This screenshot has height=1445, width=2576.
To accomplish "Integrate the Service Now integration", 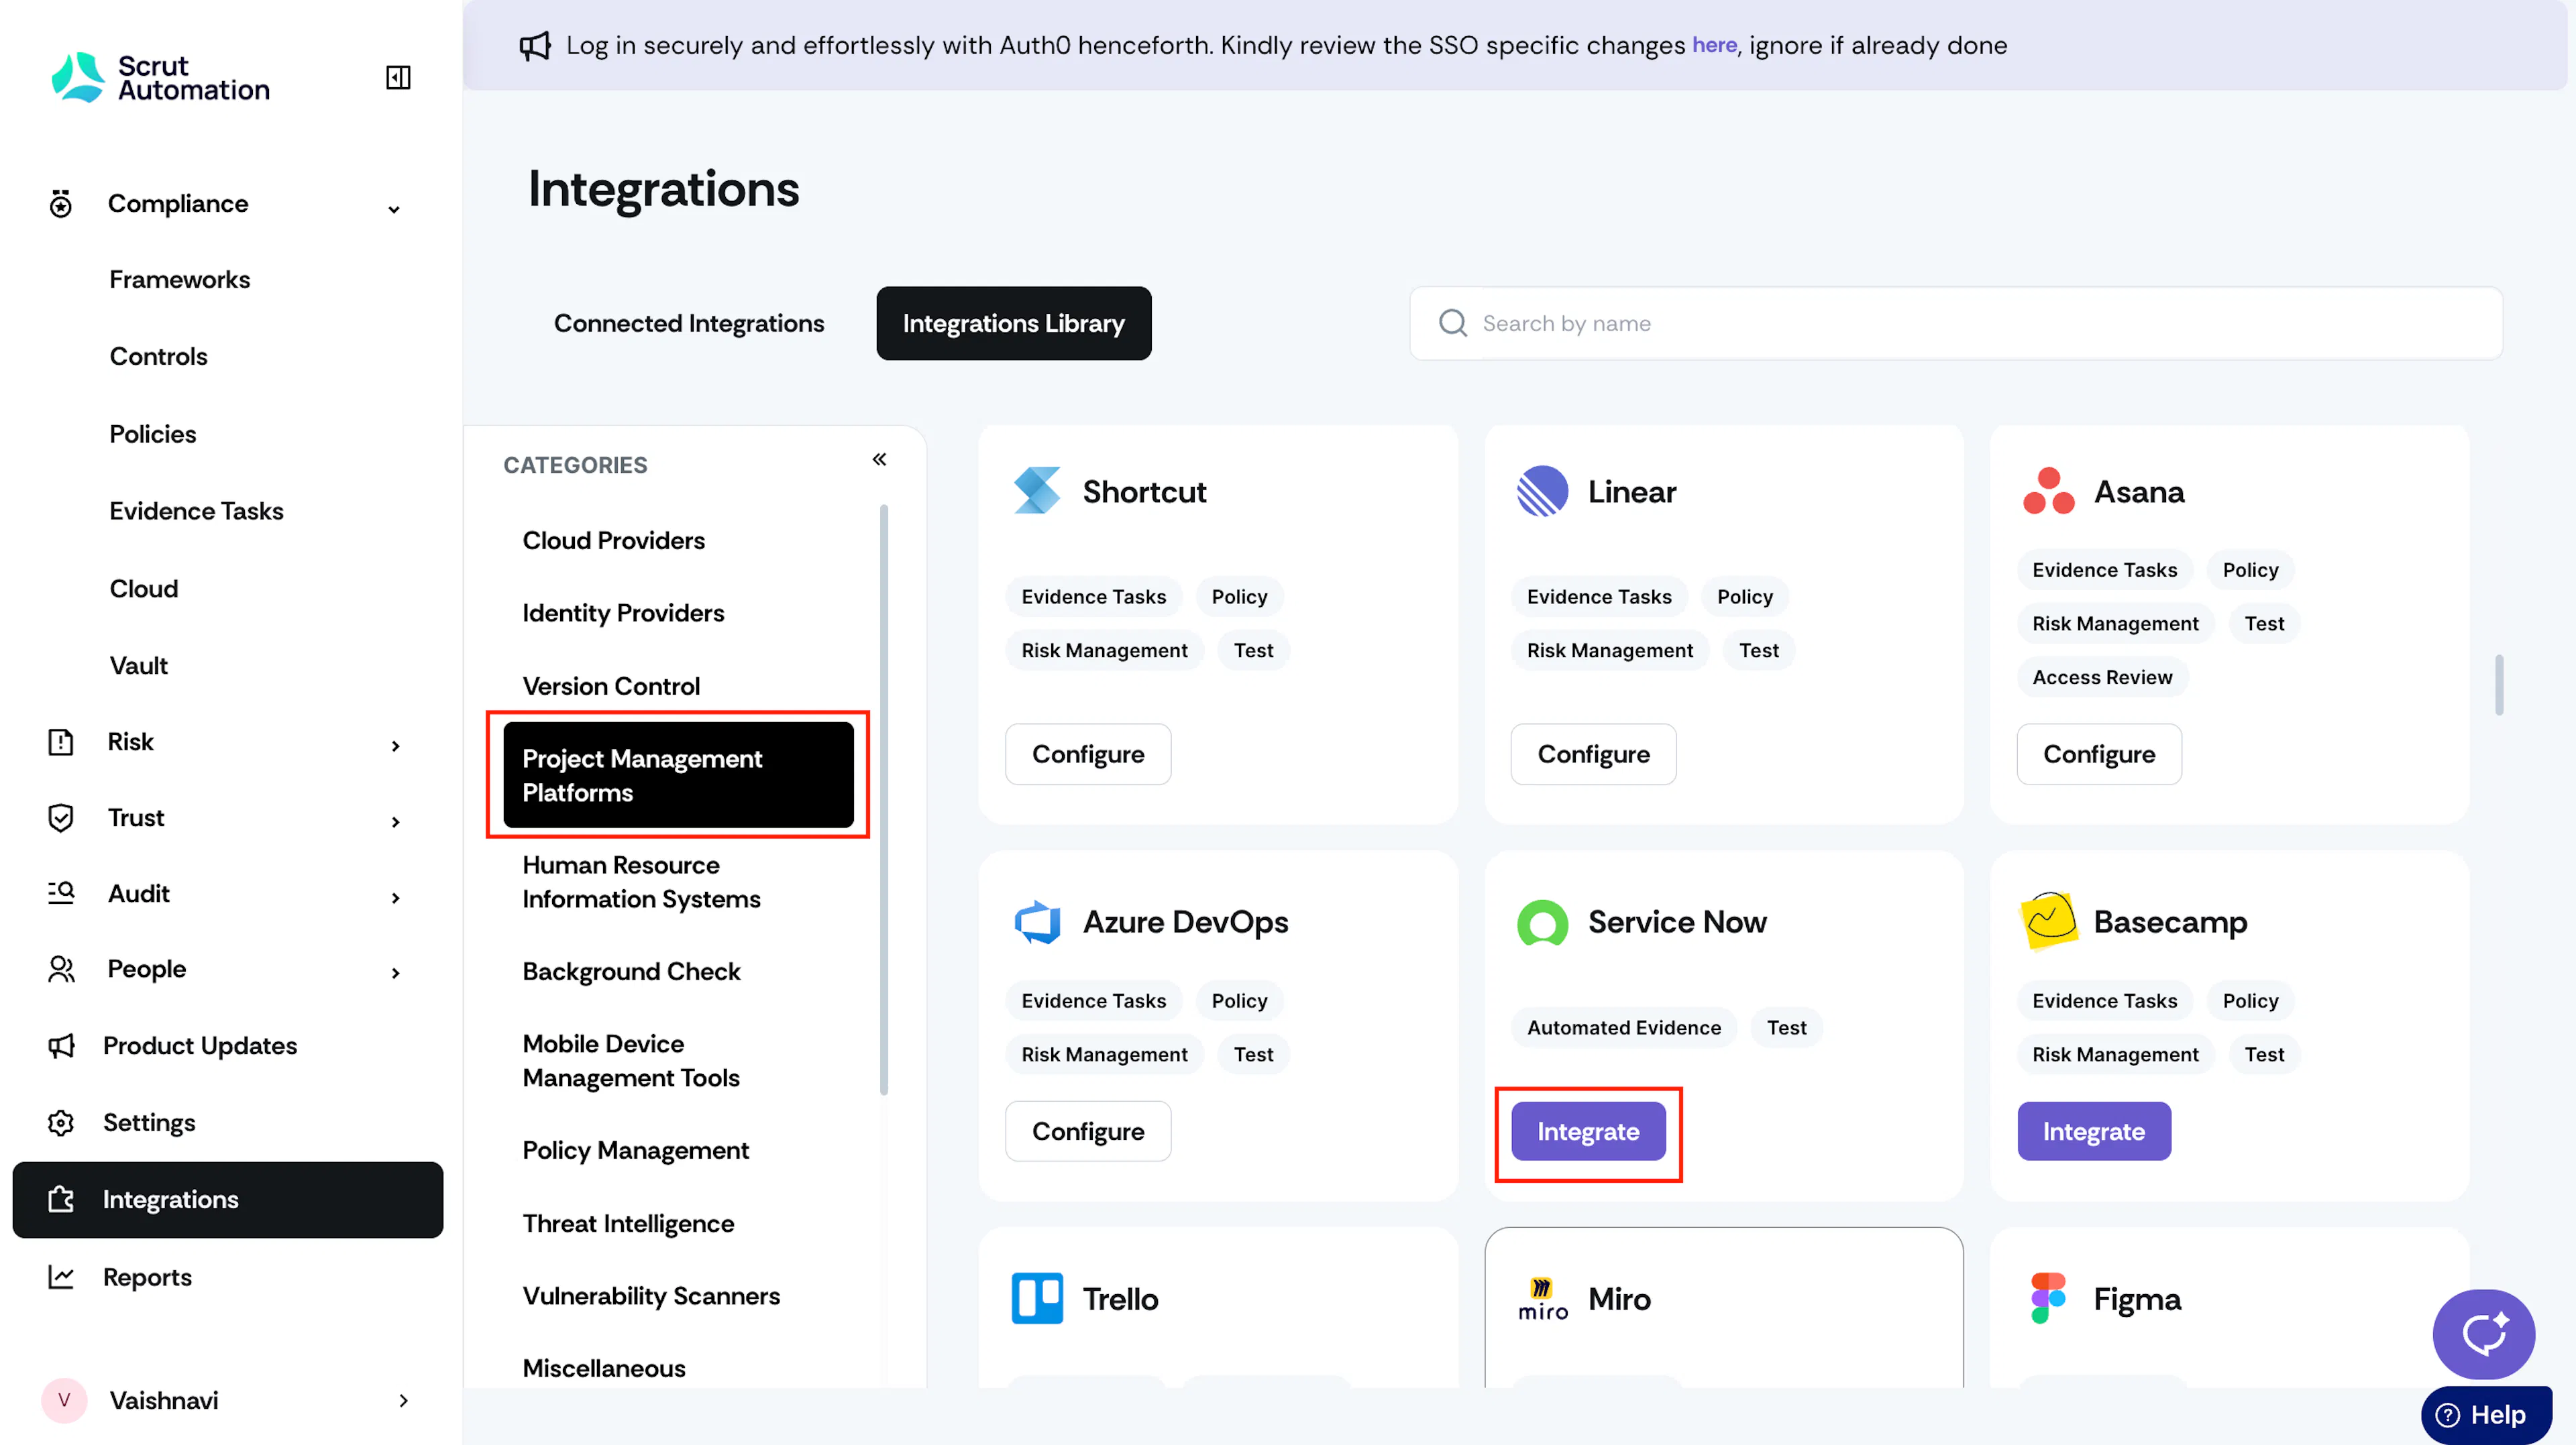I will (x=1588, y=1131).
